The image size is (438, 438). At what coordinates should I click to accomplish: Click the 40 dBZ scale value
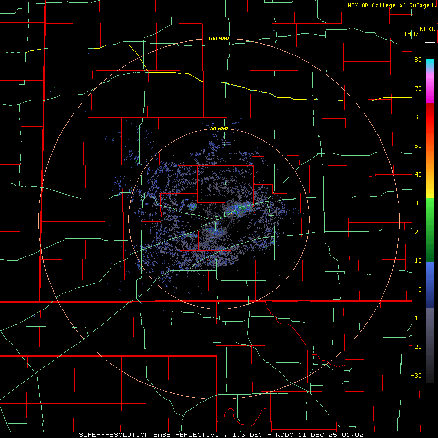click(x=418, y=175)
